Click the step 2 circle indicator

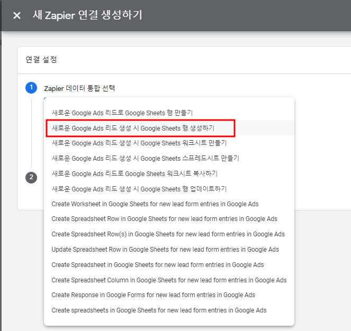(31, 178)
